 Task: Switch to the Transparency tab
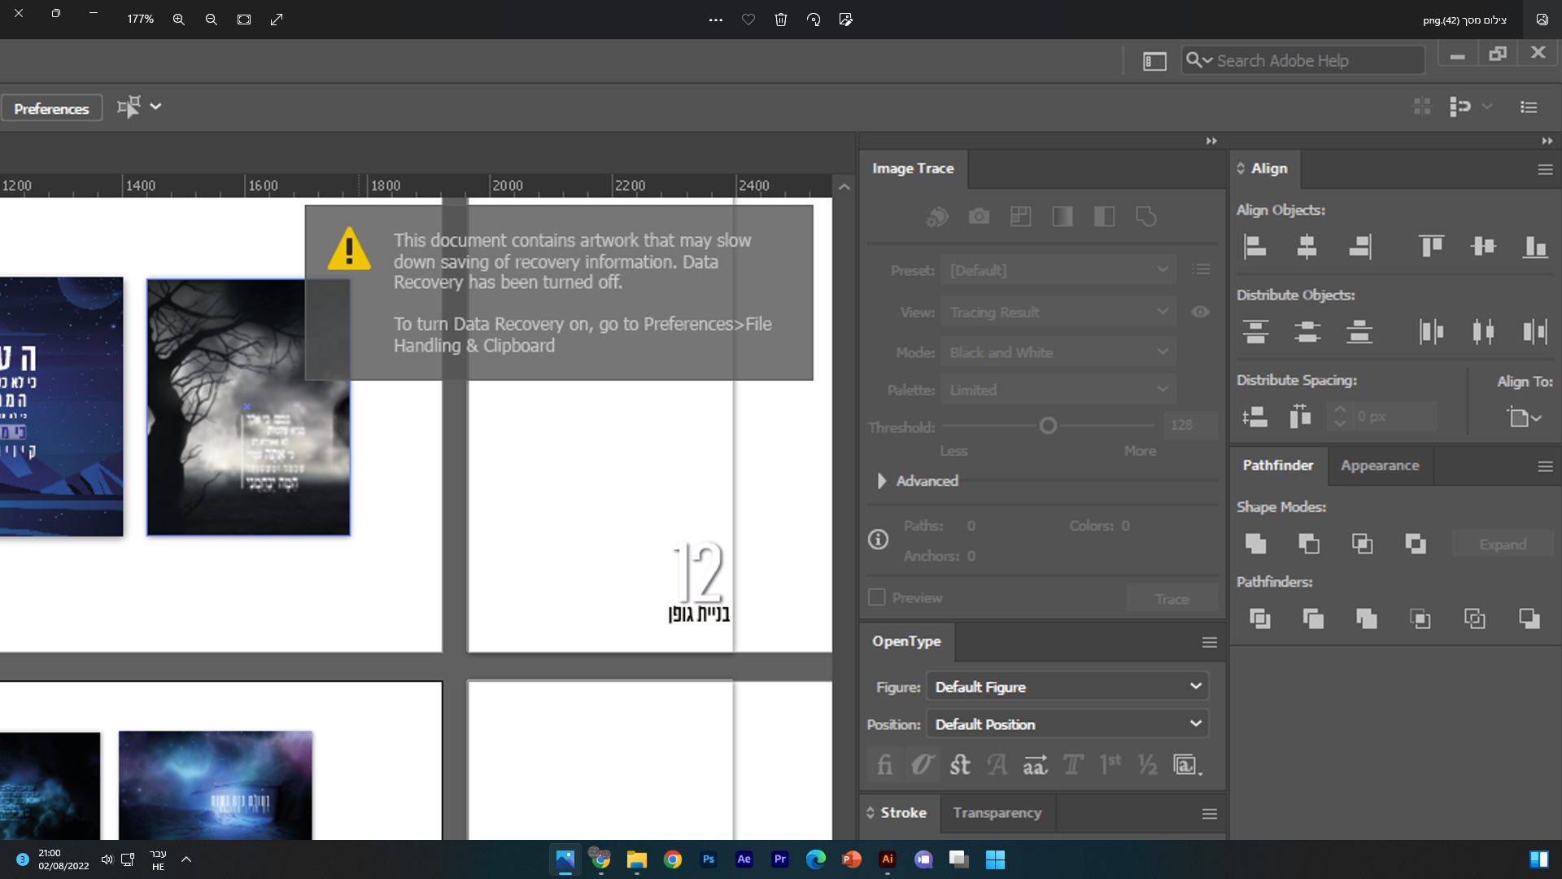[997, 813]
